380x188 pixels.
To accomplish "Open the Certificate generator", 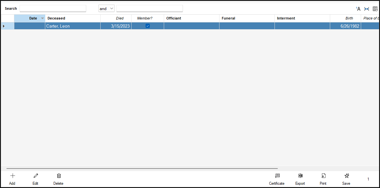I will (x=277, y=179).
